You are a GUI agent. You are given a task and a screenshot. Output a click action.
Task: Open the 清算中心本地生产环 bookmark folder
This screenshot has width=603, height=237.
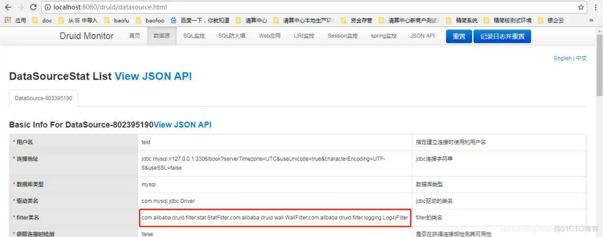pos(304,20)
